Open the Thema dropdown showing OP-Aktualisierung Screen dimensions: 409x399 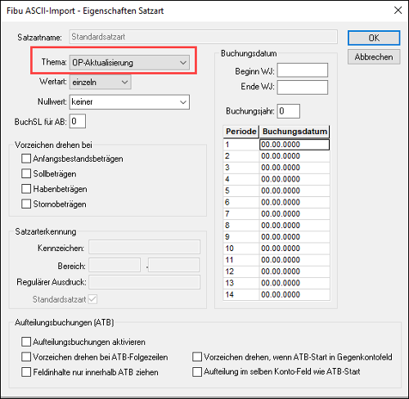129,62
